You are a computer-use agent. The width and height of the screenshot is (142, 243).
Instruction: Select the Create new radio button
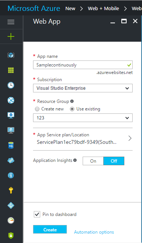pos(37,109)
